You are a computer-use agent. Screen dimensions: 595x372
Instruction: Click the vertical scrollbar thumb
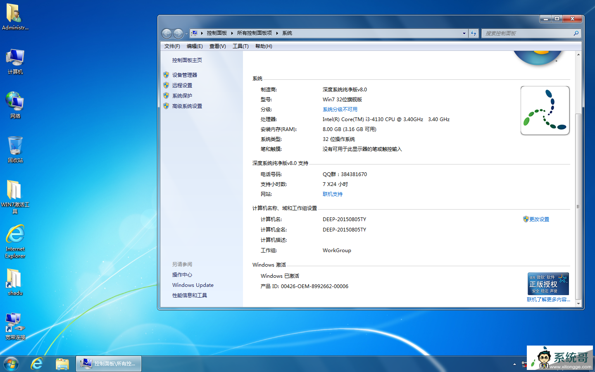[x=578, y=206]
